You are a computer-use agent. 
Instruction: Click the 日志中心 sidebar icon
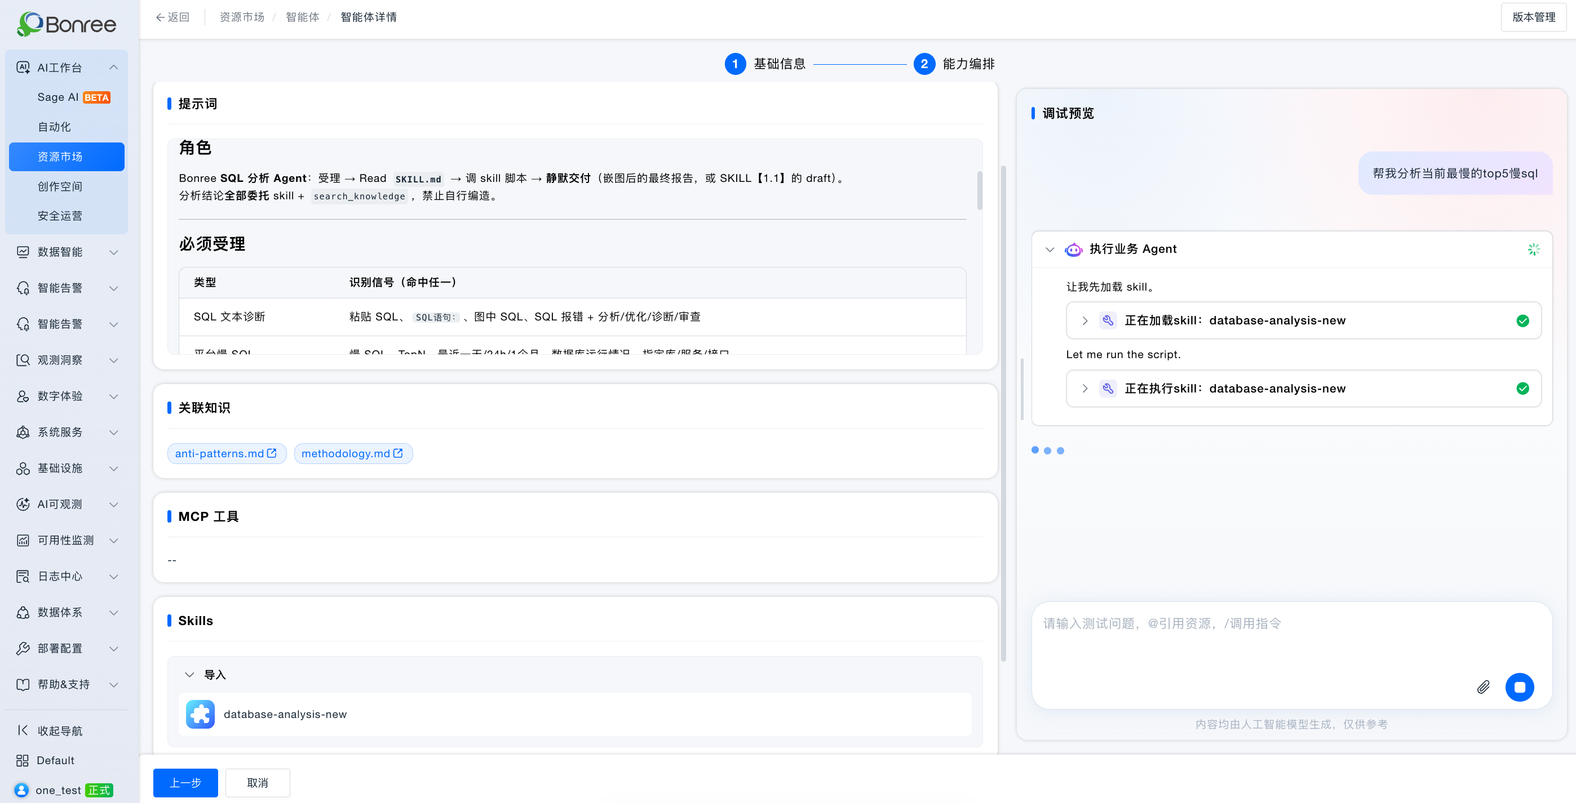point(23,576)
